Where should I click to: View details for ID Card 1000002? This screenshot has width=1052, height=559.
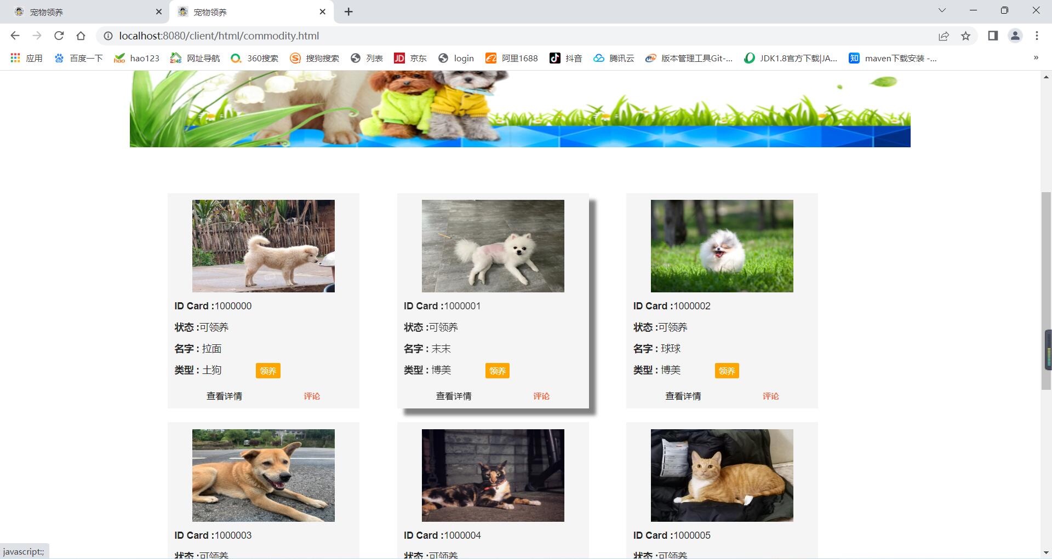pos(683,396)
